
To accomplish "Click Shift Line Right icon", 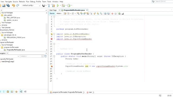I will tap(108, 13).
